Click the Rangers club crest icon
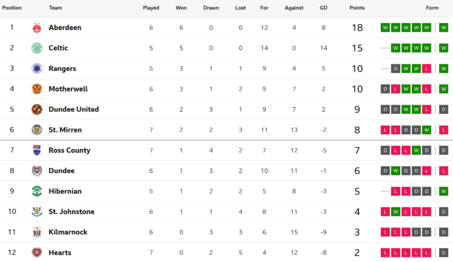 coord(37,68)
